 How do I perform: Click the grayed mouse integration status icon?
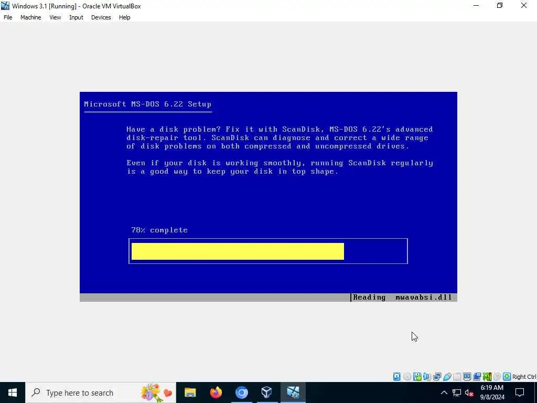(x=497, y=377)
